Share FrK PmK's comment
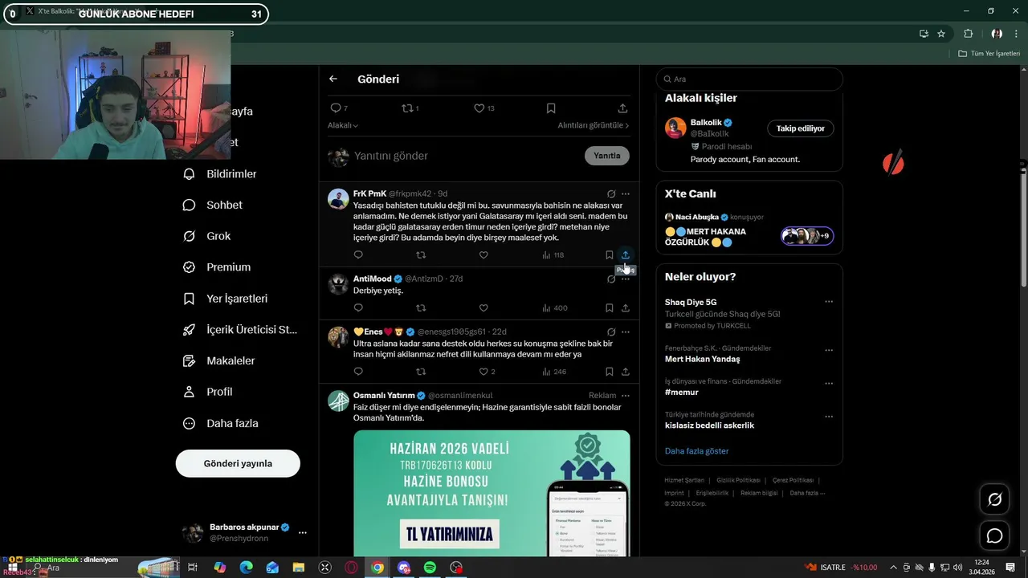Image resolution: width=1028 pixels, height=578 pixels. [x=625, y=254]
